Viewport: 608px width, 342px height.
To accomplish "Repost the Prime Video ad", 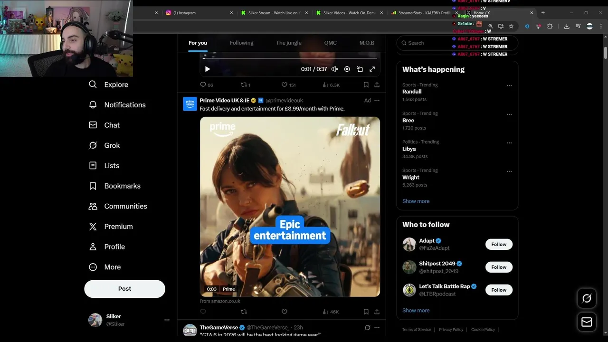I will (244, 312).
